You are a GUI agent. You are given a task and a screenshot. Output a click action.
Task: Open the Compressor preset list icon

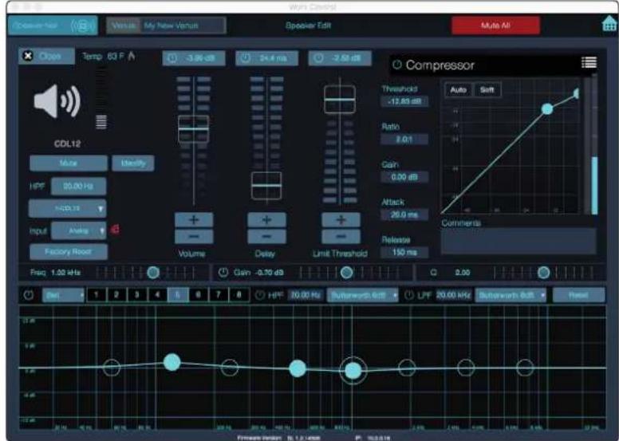tap(589, 62)
